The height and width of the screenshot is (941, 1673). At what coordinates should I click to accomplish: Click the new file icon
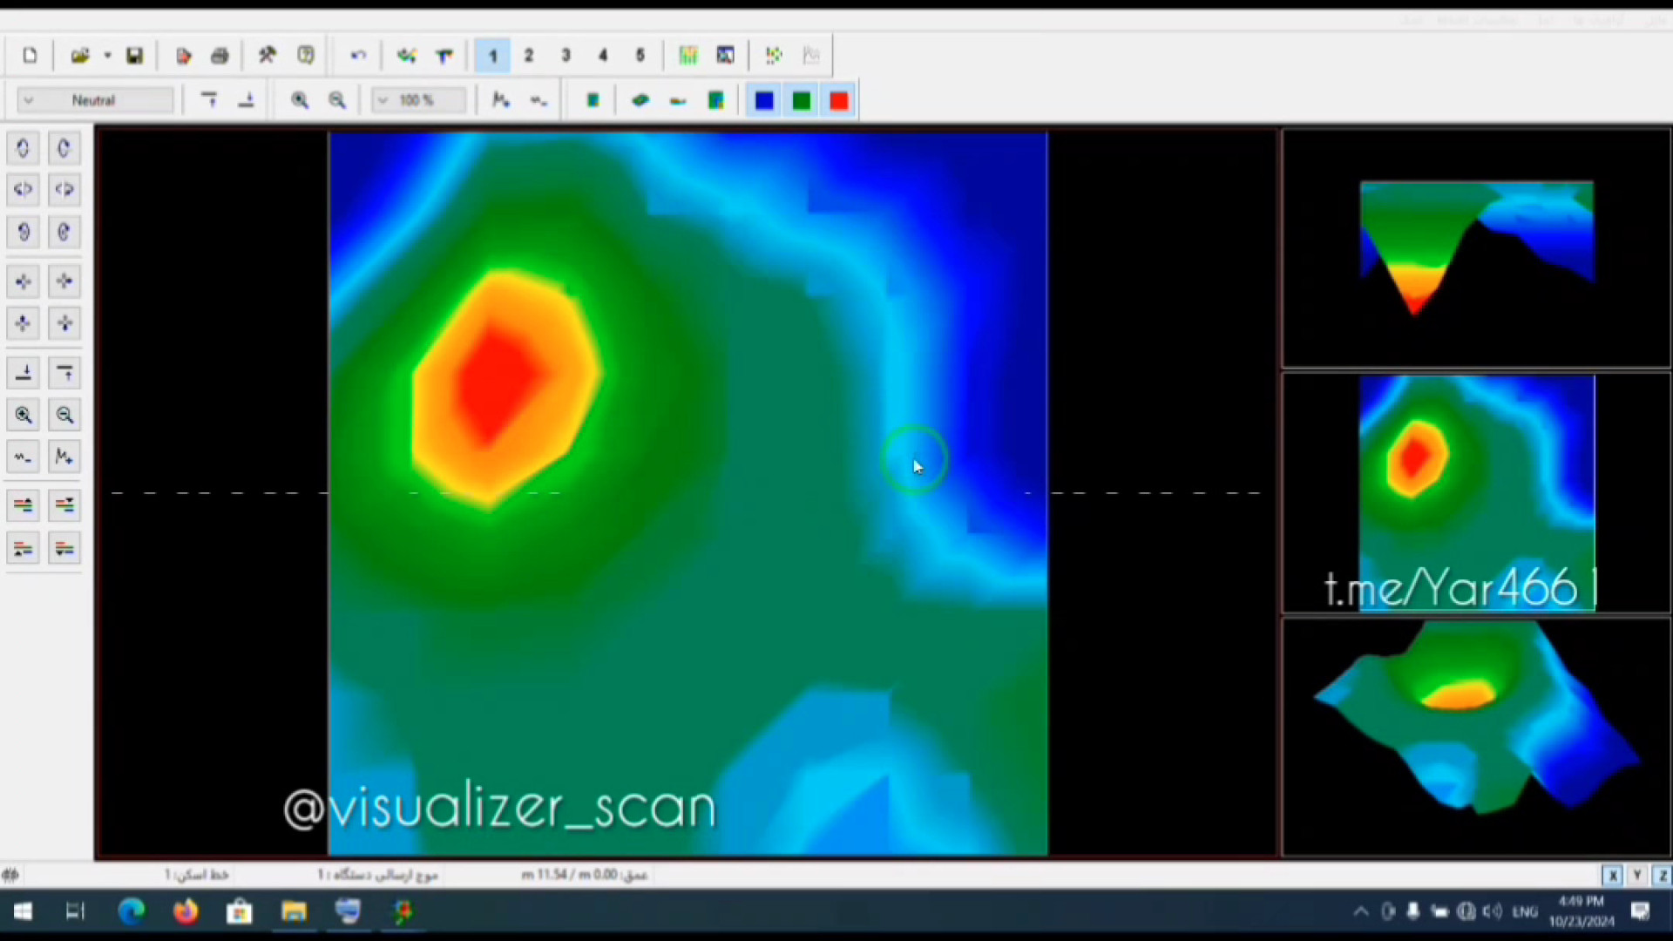30,56
